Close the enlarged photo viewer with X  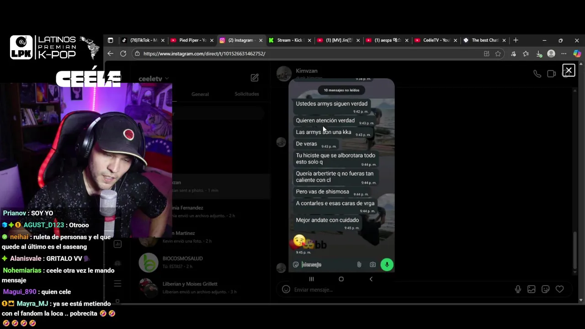pos(569,70)
